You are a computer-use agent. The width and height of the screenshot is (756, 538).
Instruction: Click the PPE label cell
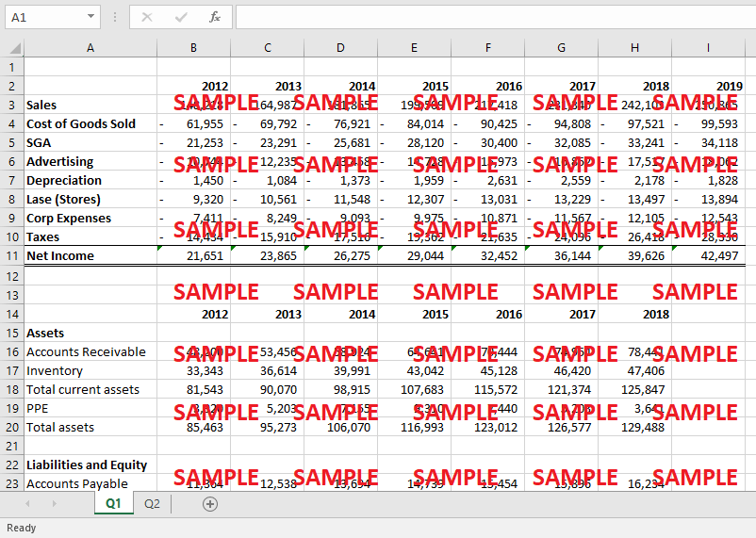point(90,408)
